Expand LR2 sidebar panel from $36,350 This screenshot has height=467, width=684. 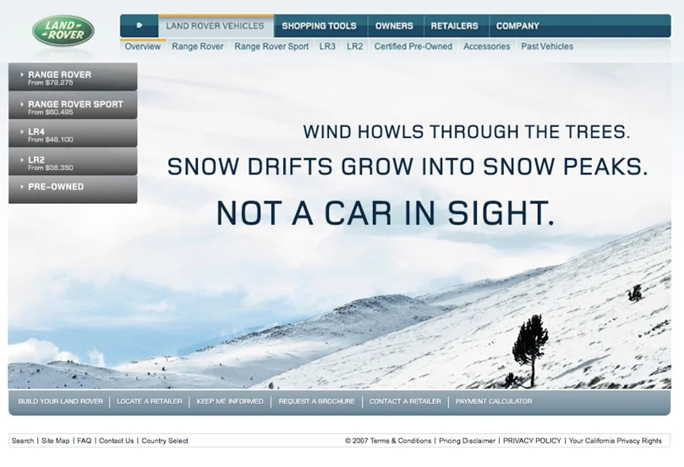point(73,162)
